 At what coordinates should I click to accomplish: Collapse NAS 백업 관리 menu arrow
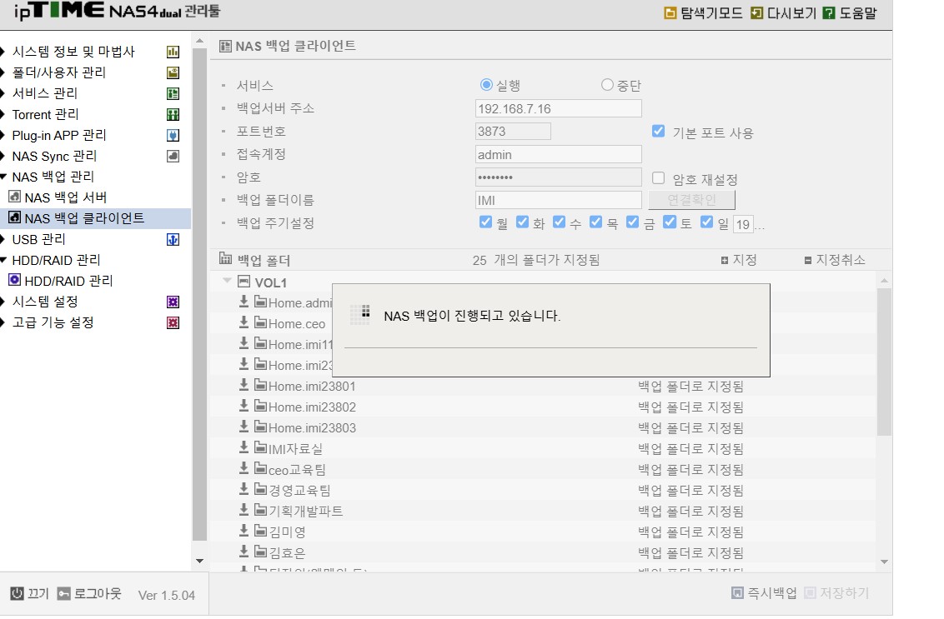click(3, 177)
